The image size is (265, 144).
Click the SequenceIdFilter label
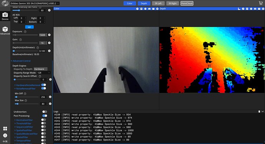click(25, 127)
